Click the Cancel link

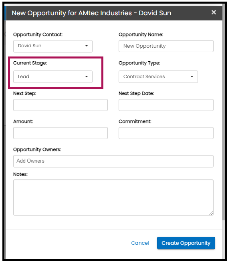(x=140, y=243)
